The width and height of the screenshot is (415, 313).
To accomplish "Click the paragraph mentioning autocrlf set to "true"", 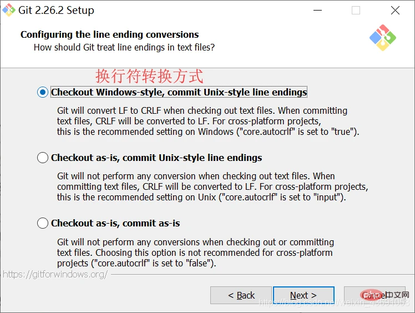I will point(208,121).
